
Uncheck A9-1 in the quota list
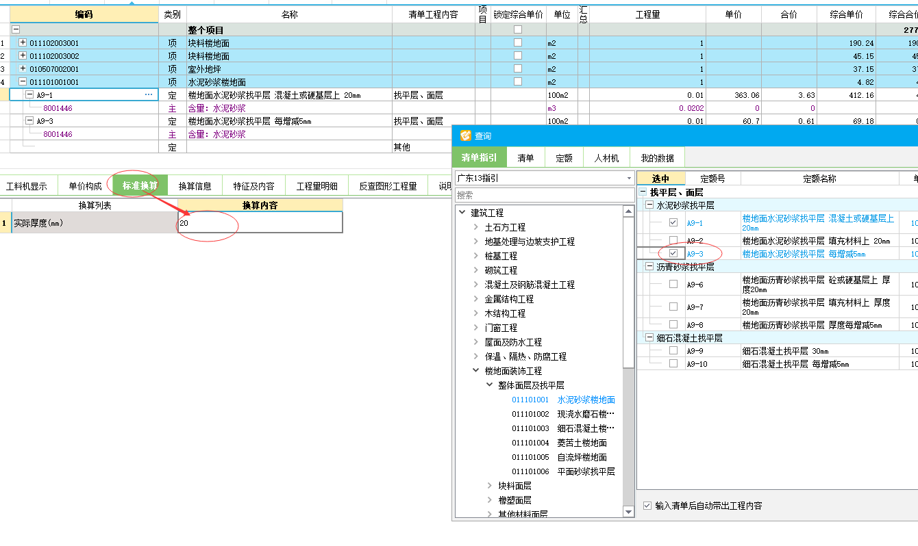pyautogui.click(x=673, y=222)
